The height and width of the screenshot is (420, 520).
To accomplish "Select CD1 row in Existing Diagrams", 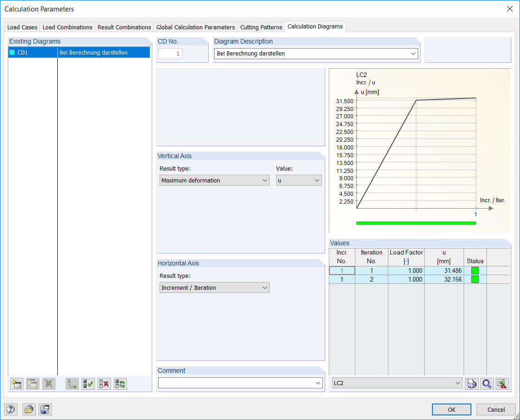I will point(79,52).
